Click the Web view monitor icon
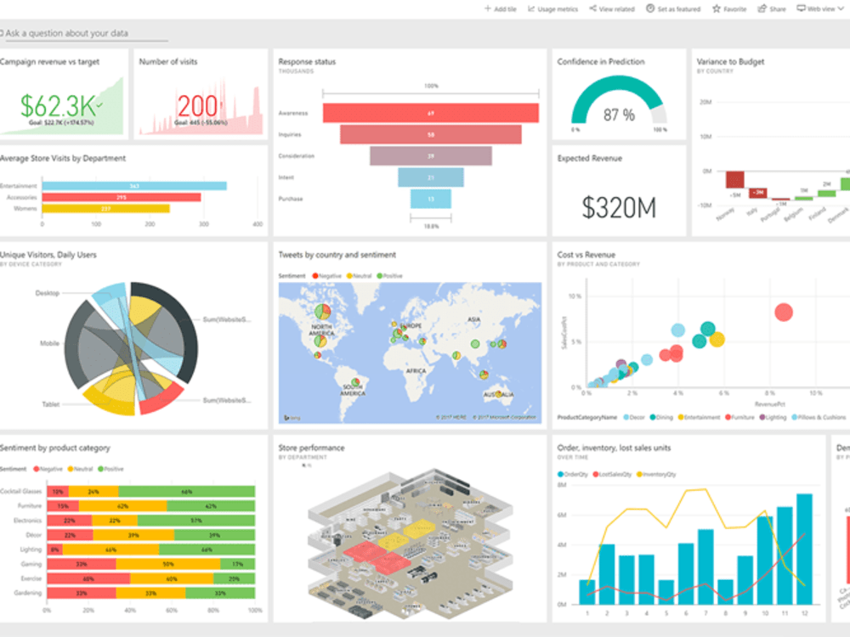Viewport: 850px width, 637px height. 802,8
